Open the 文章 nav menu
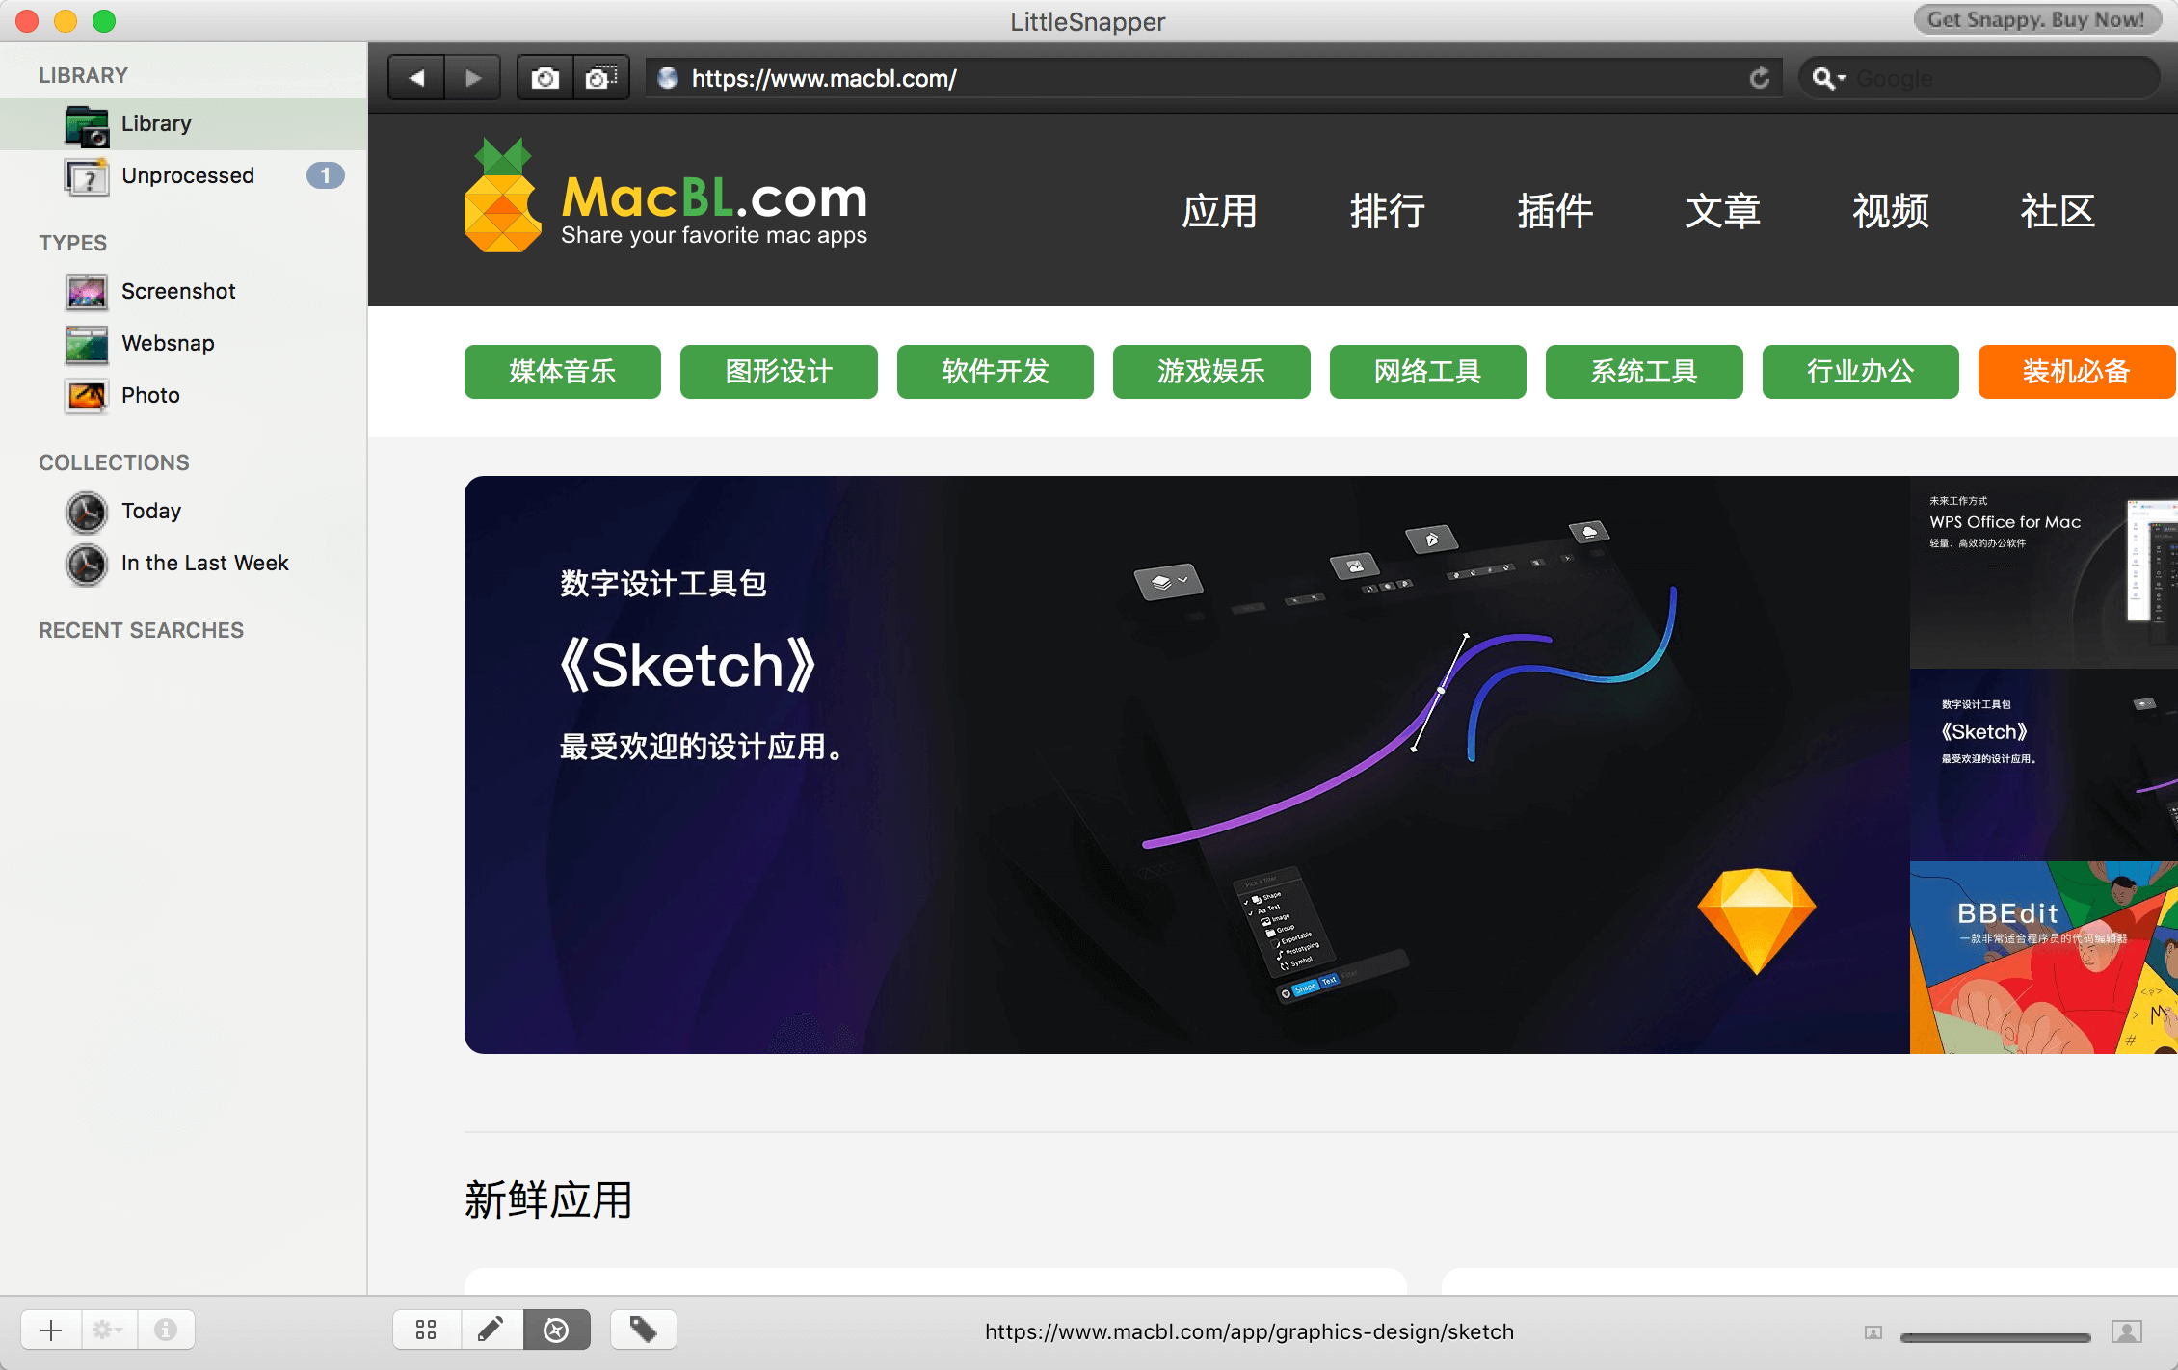Viewport: 2178px width, 1370px height. pos(1722,211)
